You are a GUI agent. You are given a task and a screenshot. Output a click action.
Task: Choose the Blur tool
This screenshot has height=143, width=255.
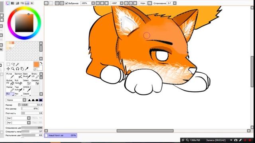[x=10, y=94]
